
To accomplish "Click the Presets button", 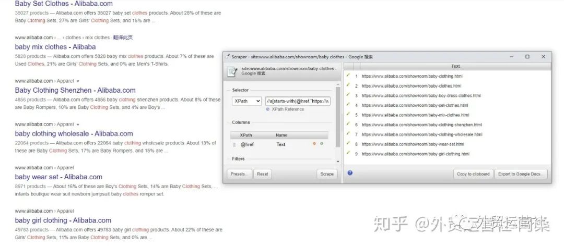I will point(239,174).
